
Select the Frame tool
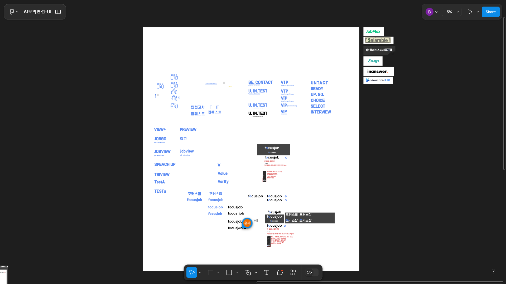pyautogui.click(x=210, y=272)
